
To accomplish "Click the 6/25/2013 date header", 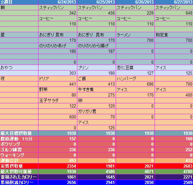I will (96, 2).
